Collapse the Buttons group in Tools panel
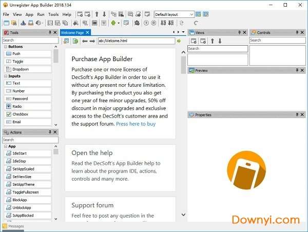 pos(5,47)
